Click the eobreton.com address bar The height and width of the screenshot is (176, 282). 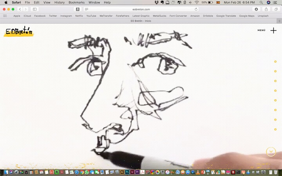(x=141, y=9)
